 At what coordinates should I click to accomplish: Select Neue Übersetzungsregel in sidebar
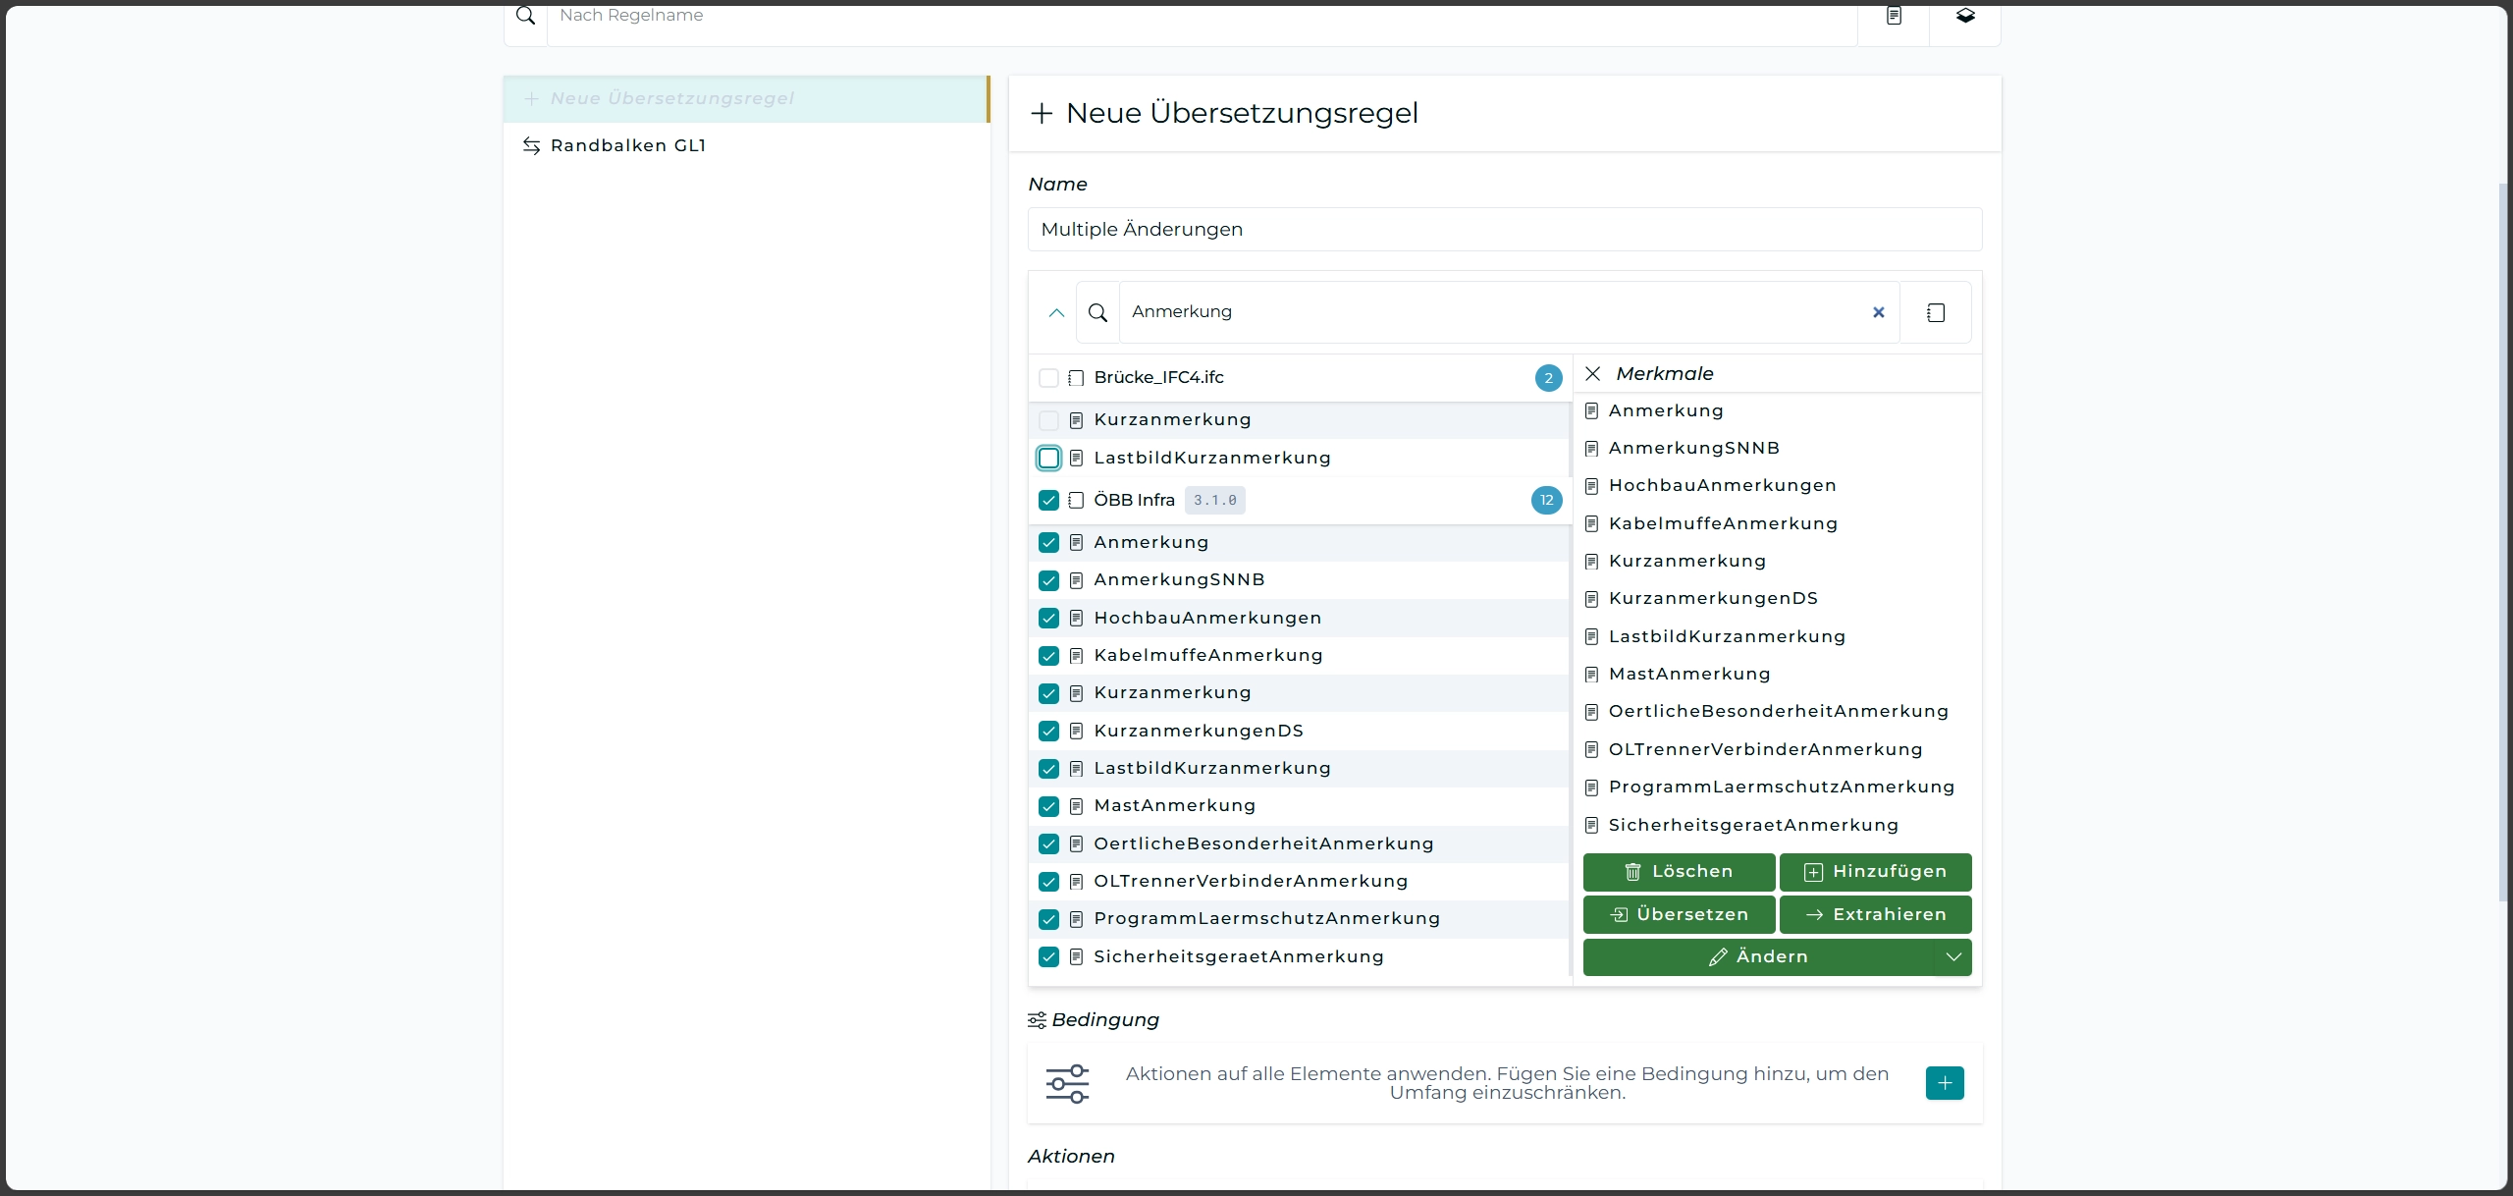click(672, 98)
